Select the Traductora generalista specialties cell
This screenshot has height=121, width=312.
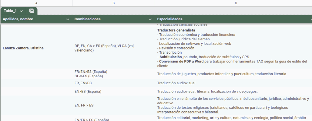(233, 48)
